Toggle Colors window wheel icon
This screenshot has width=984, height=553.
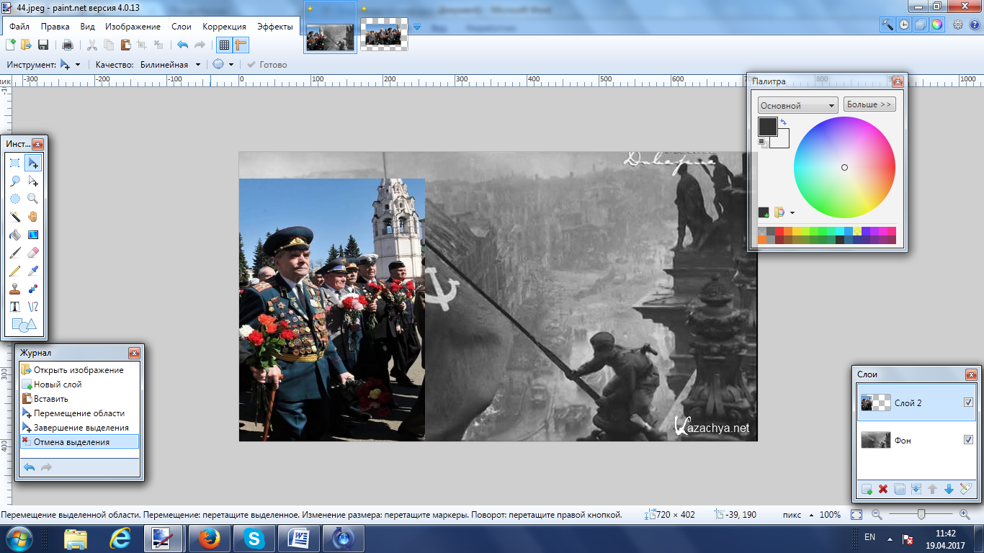936,24
